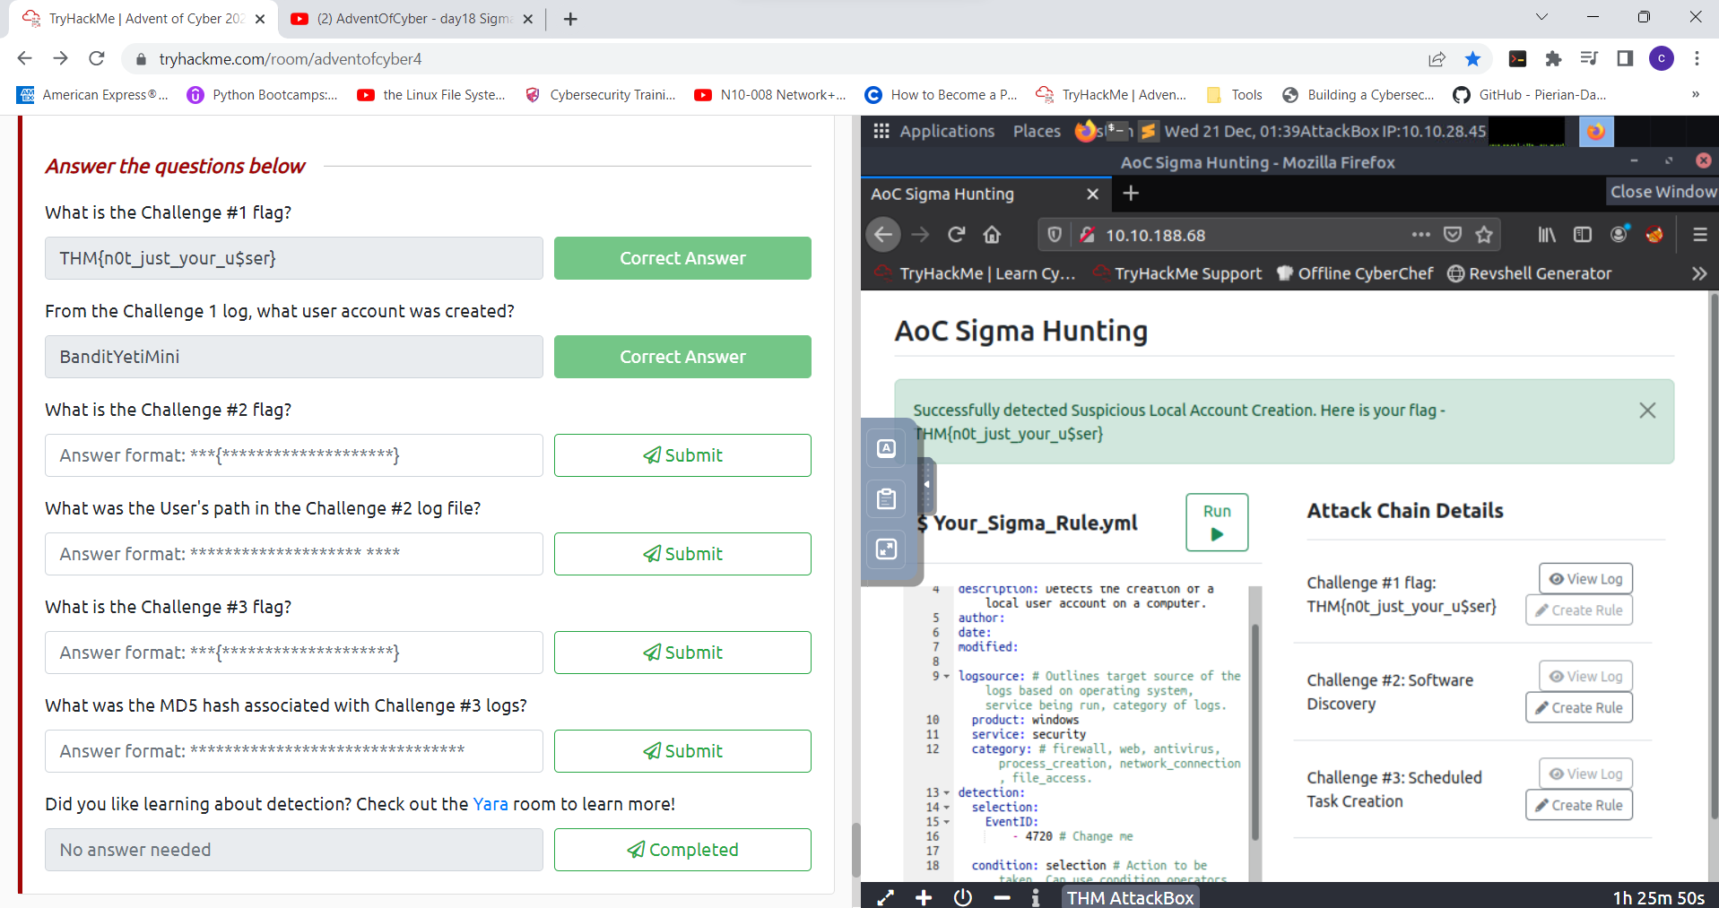Dismiss the success flag alert
This screenshot has width=1719, height=908.
[1647, 411]
